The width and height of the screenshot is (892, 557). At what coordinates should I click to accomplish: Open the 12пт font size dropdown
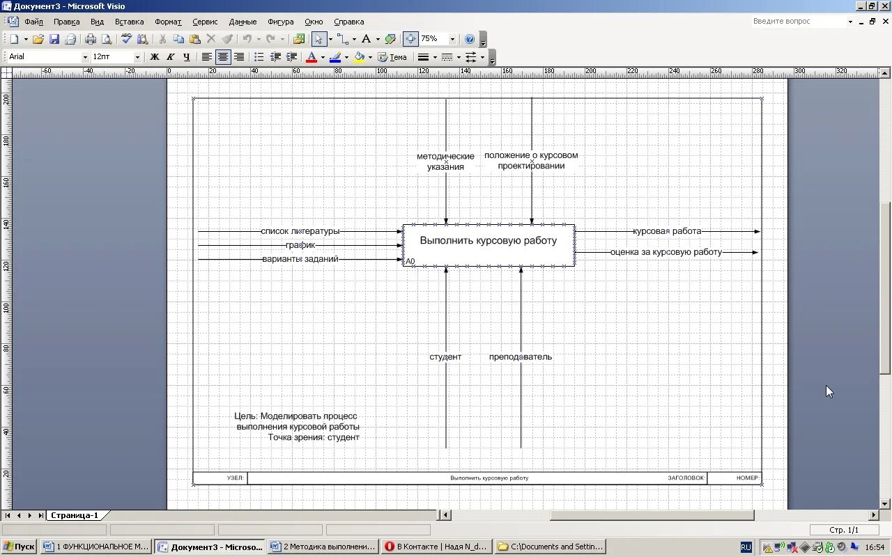[x=137, y=57]
